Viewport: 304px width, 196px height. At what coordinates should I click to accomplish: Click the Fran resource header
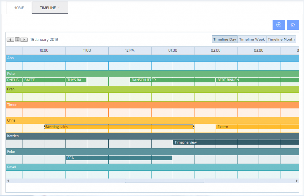[152, 89]
